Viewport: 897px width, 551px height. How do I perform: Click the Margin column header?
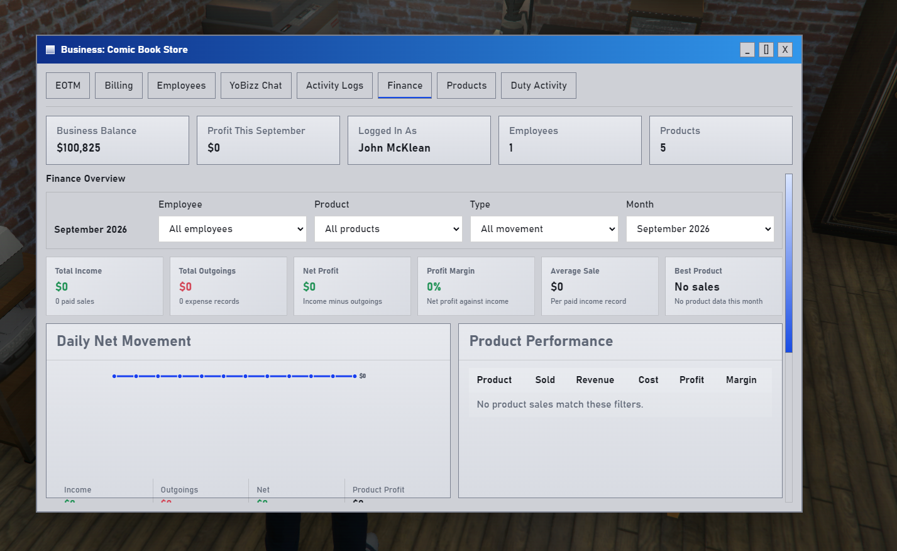pyautogui.click(x=741, y=380)
